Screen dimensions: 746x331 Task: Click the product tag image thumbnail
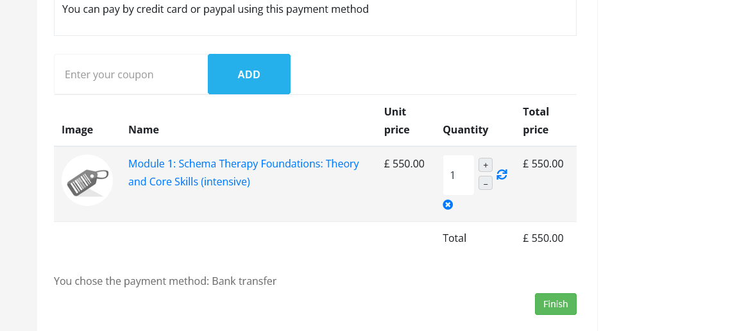[x=87, y=180]
